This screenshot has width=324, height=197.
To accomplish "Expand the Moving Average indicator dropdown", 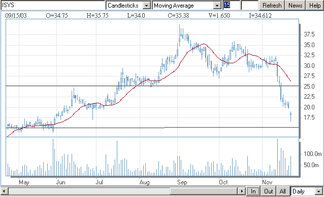I will pyautogui.click(x=217, y=6).
